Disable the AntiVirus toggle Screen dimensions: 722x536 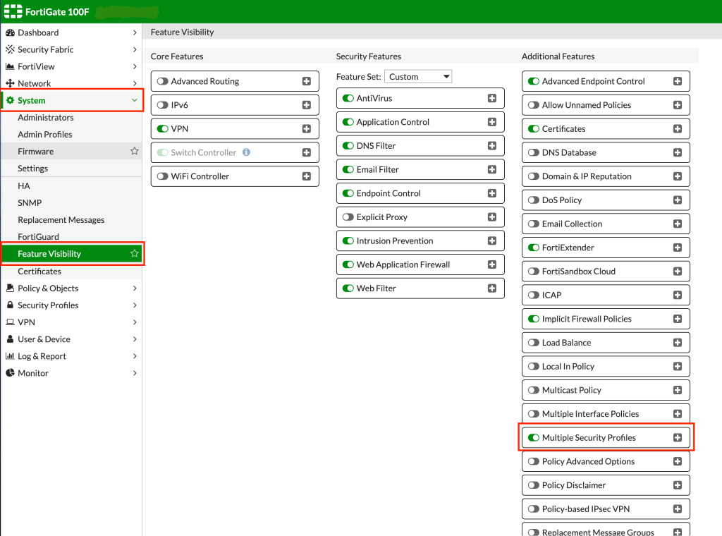(x=348, y=98)
